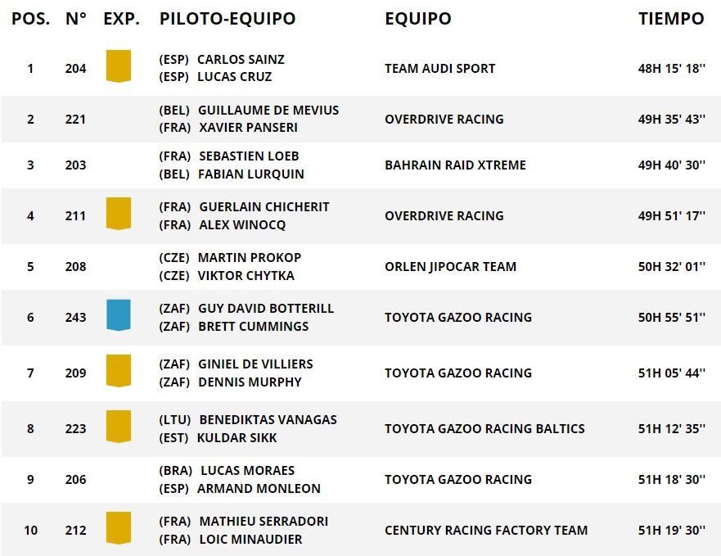Image resolution: width=721 pixels, height=556 pixels.
Task: Click the EXP. column header
Action: [x=121, y=18]
